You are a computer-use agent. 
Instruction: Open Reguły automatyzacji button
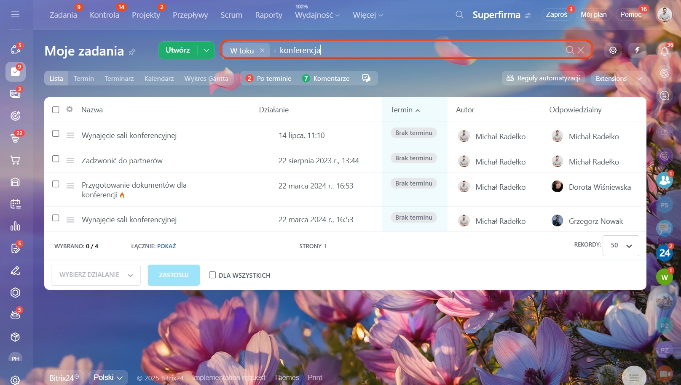[543, 78]
